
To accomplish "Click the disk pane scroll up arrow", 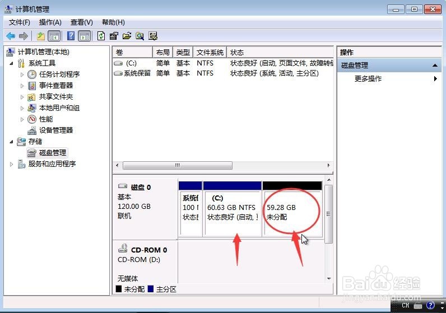I will click(x=329, y=180).
